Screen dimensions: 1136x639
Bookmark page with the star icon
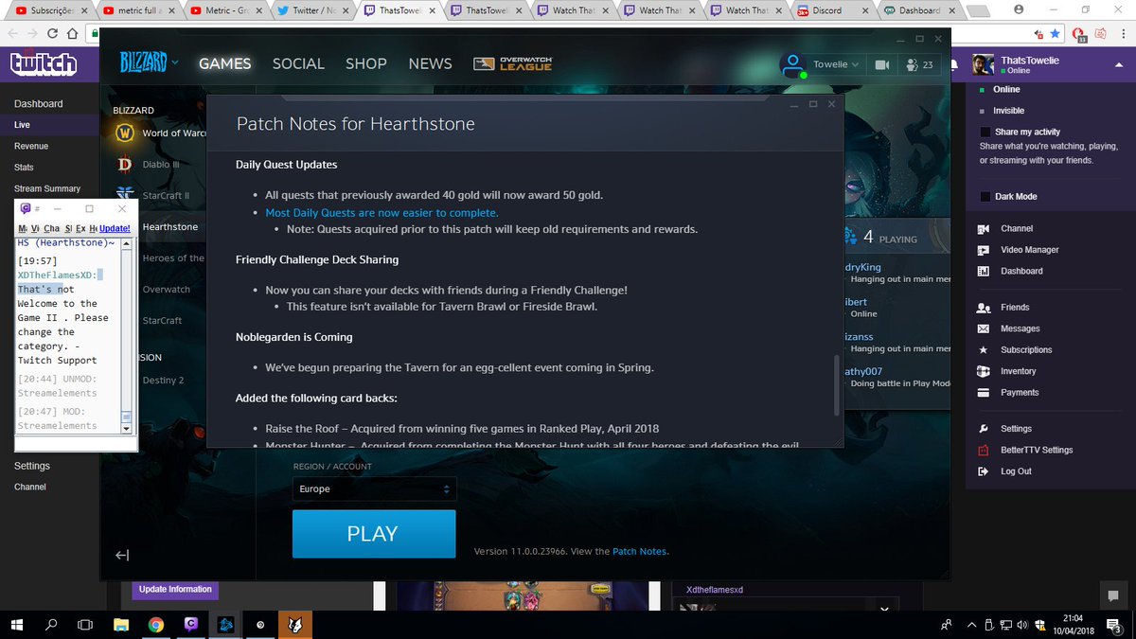1055,32
